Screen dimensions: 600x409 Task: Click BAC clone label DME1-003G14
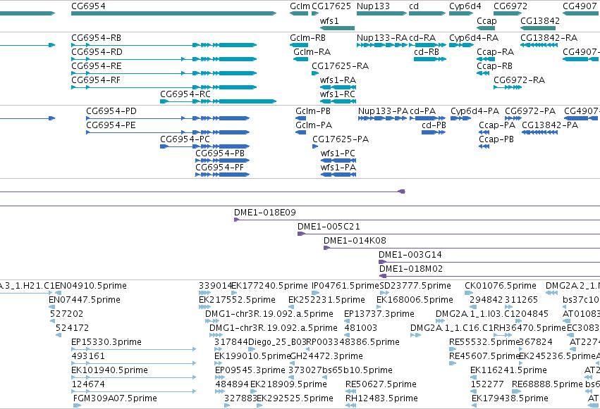pos(410,255)
